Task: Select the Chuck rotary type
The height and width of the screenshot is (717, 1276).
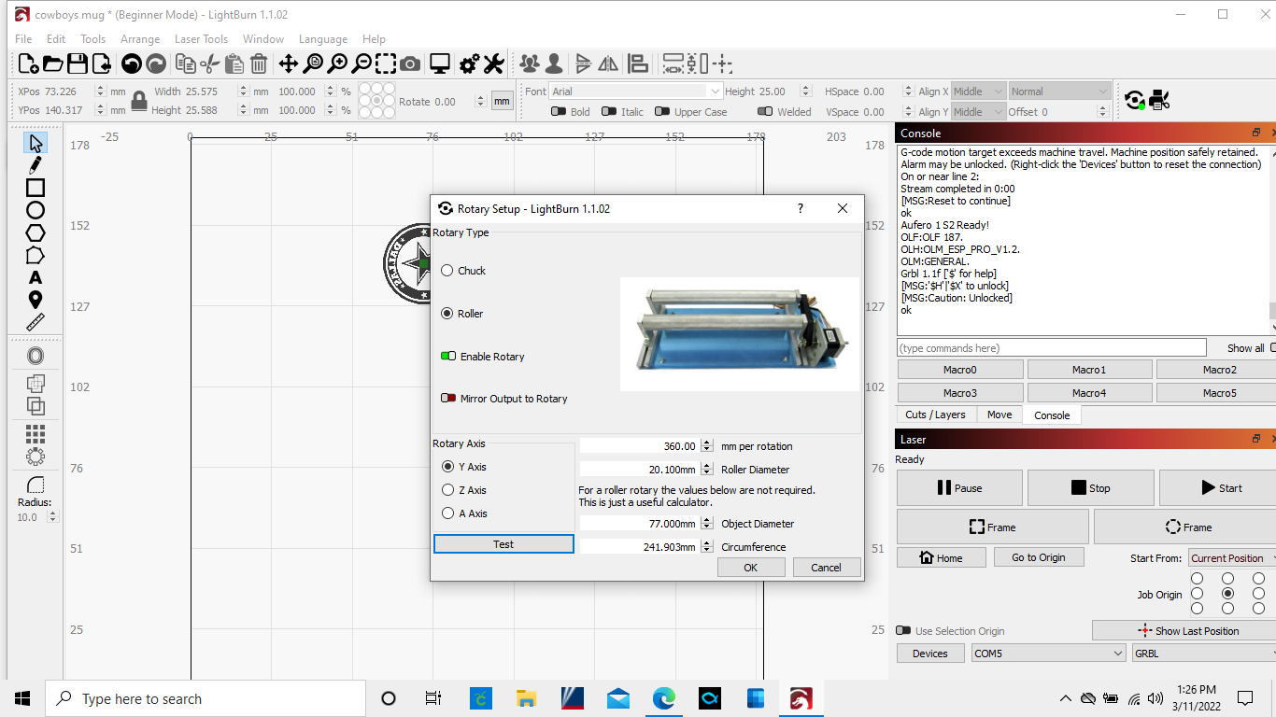Action: 447,271
